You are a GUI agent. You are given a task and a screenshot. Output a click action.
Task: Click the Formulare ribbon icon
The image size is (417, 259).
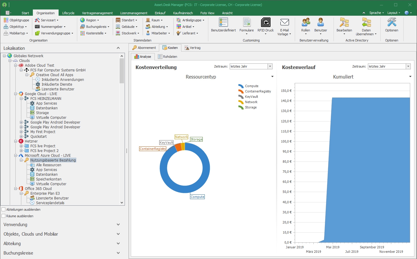[x=247, y=23]
